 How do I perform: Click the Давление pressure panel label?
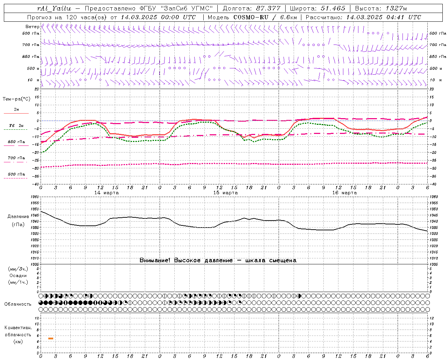coord(18,217)
